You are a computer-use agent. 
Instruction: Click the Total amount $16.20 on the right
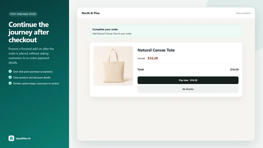[x=234, y=69]
